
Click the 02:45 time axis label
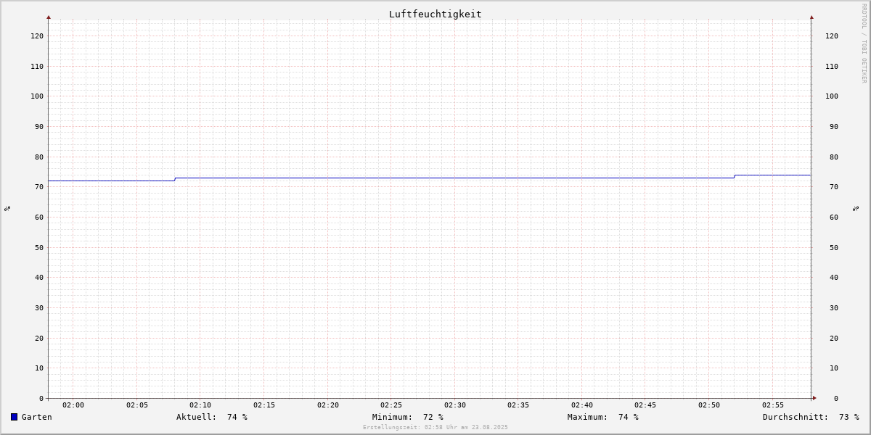click(646, 405)
